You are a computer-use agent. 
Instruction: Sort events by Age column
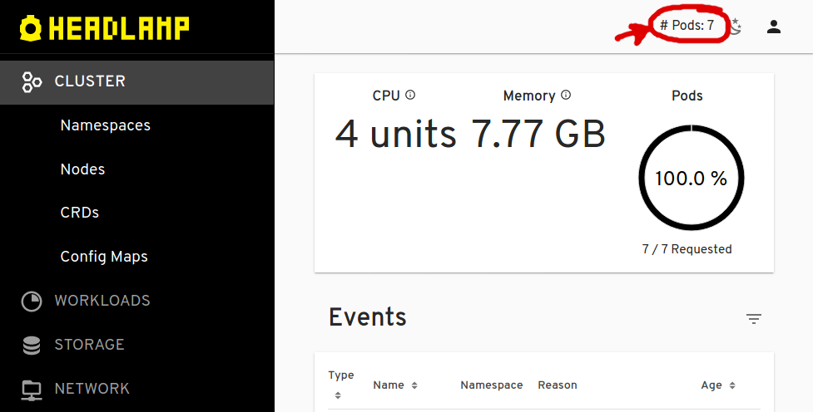click(x=732, y=385)
